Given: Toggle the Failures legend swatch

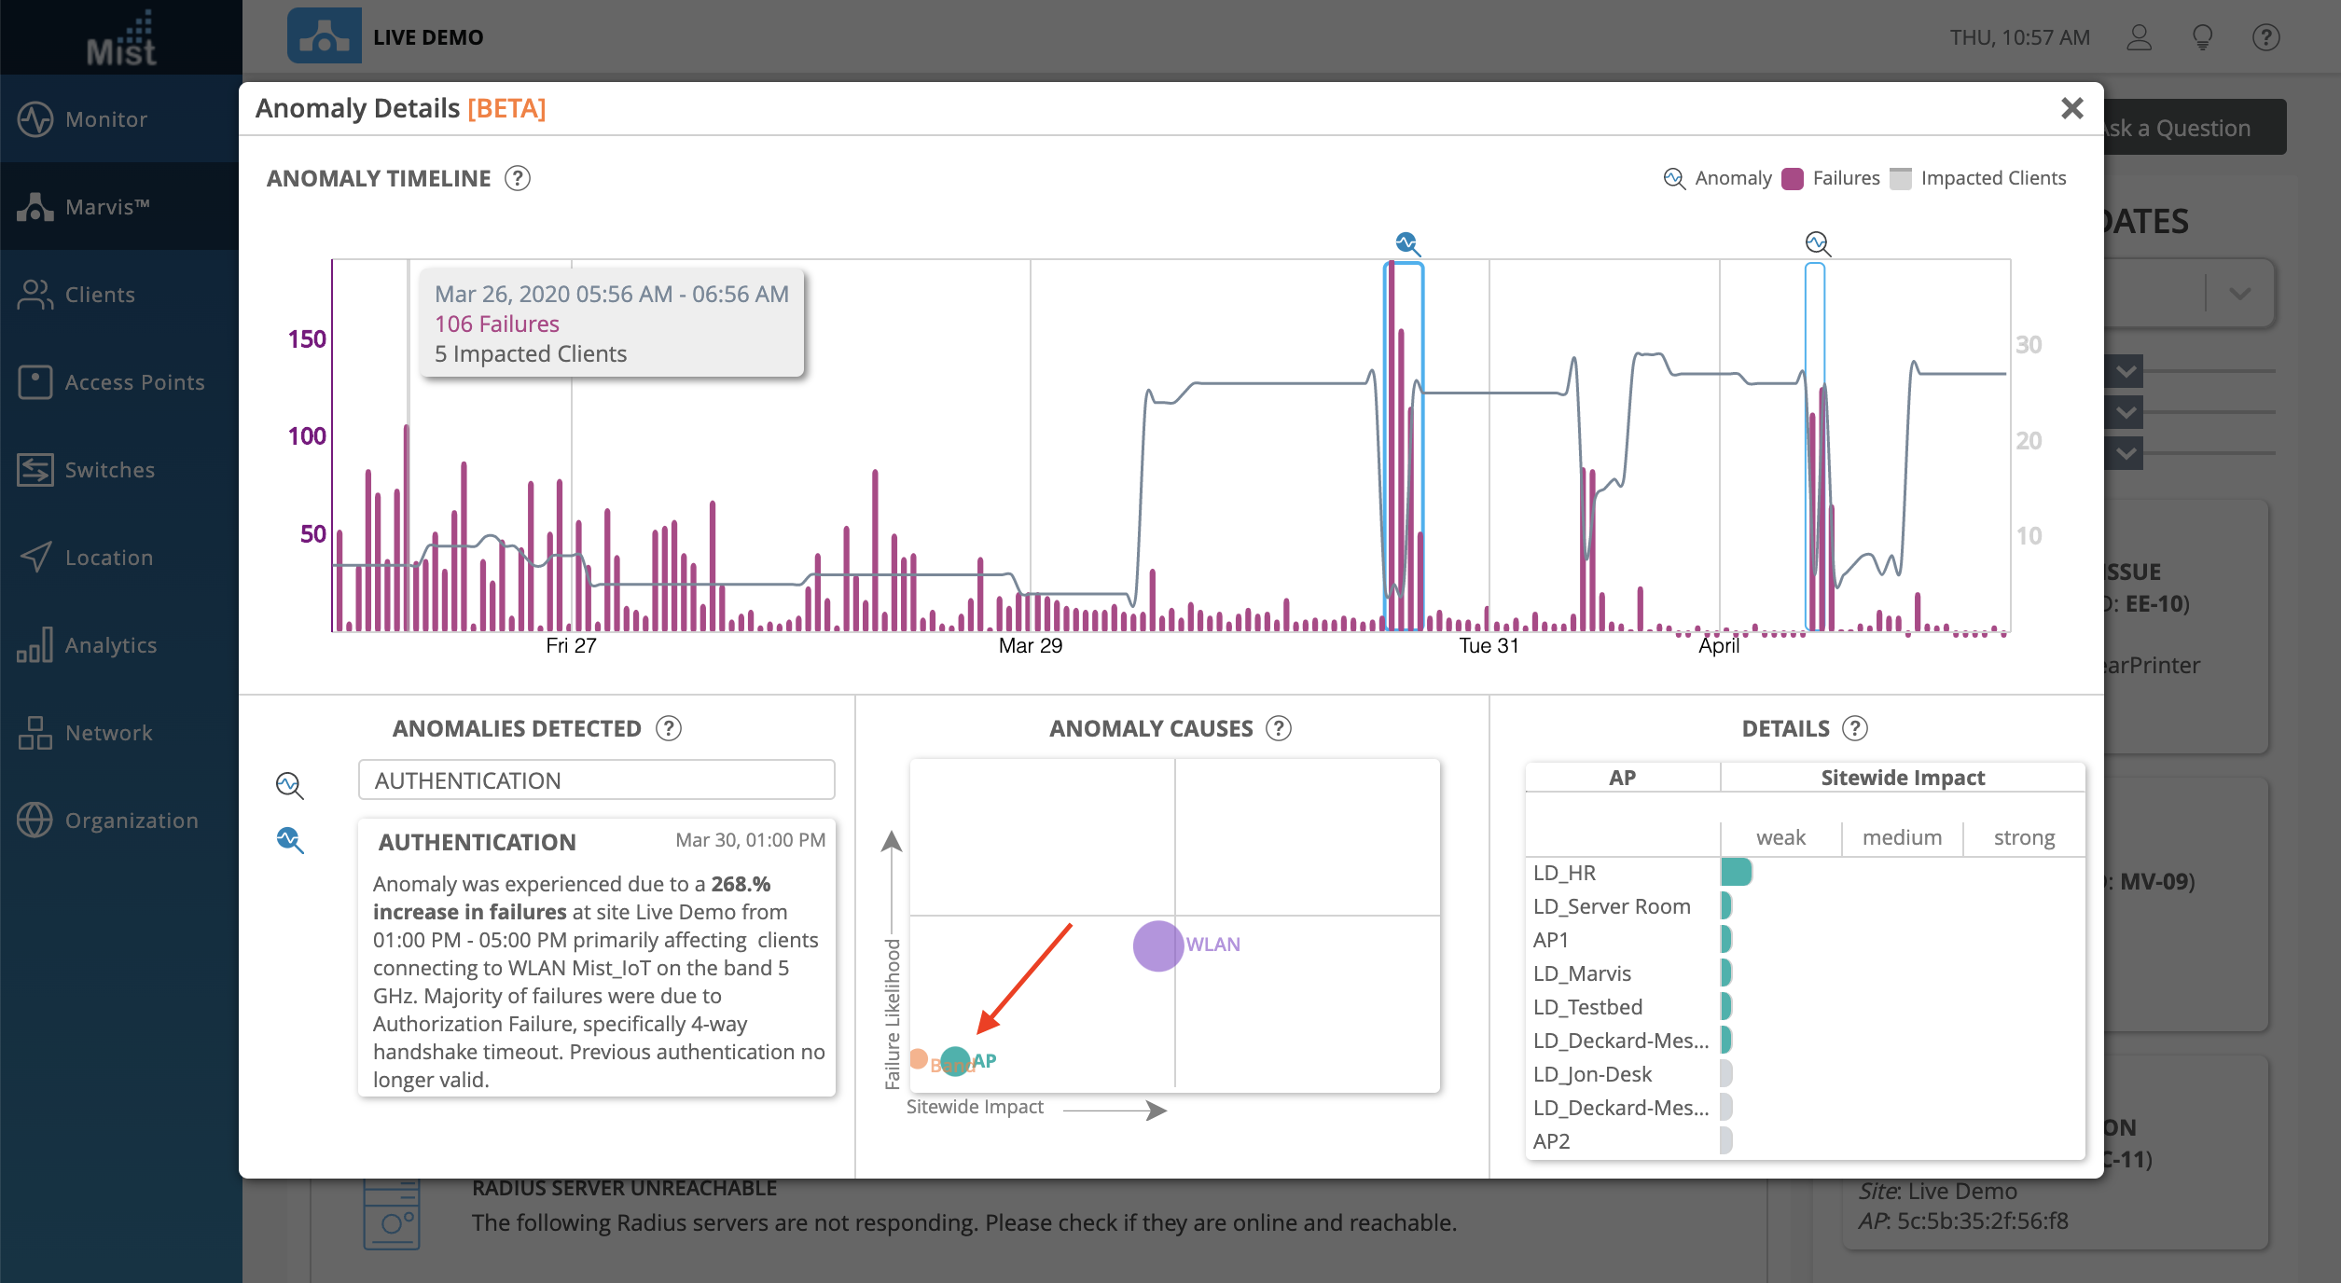Looking at the screenshot, I should tap(1793, 178).
